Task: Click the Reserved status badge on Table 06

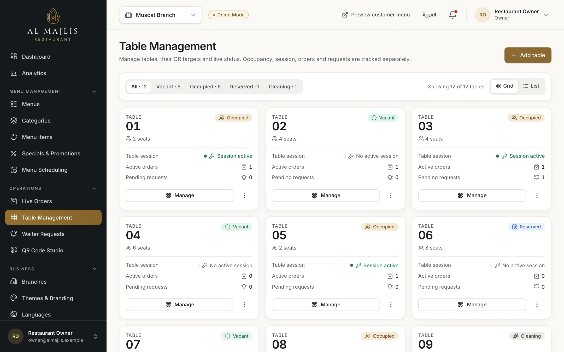Action: pyautogui.click(x=526, y=227)
